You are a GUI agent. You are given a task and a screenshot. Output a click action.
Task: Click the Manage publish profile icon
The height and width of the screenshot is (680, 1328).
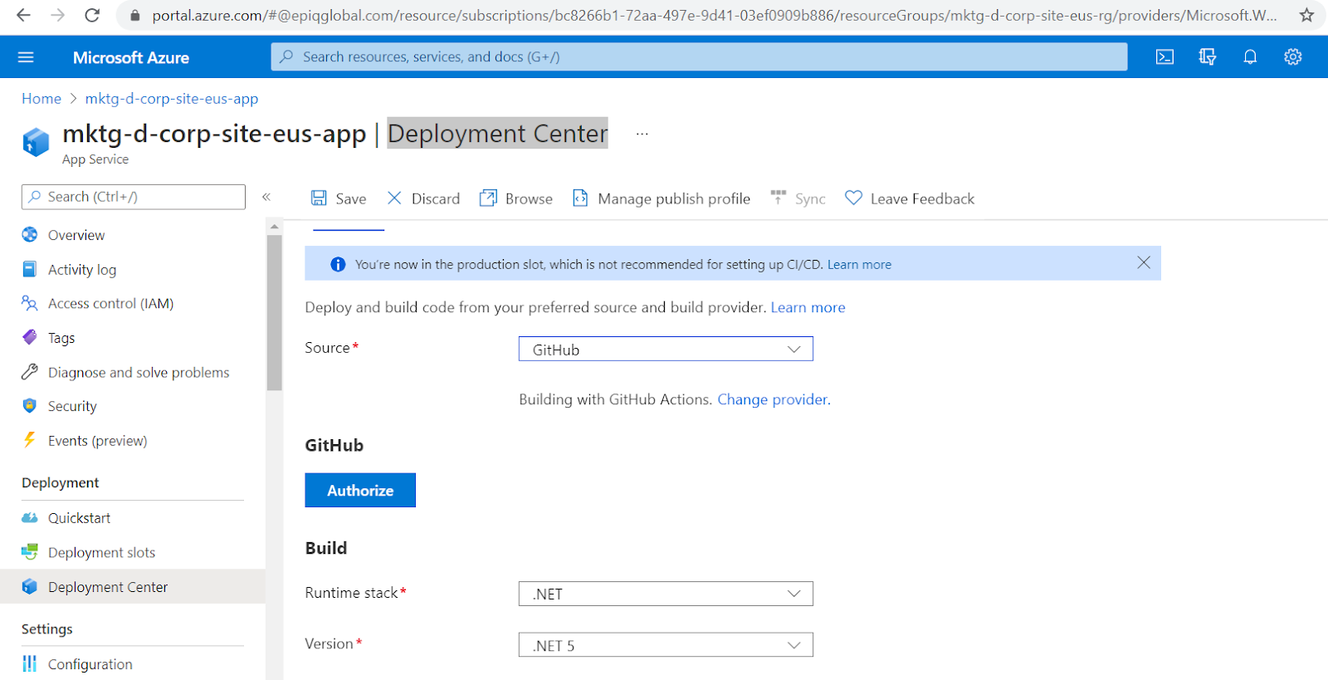pos(580,198)
